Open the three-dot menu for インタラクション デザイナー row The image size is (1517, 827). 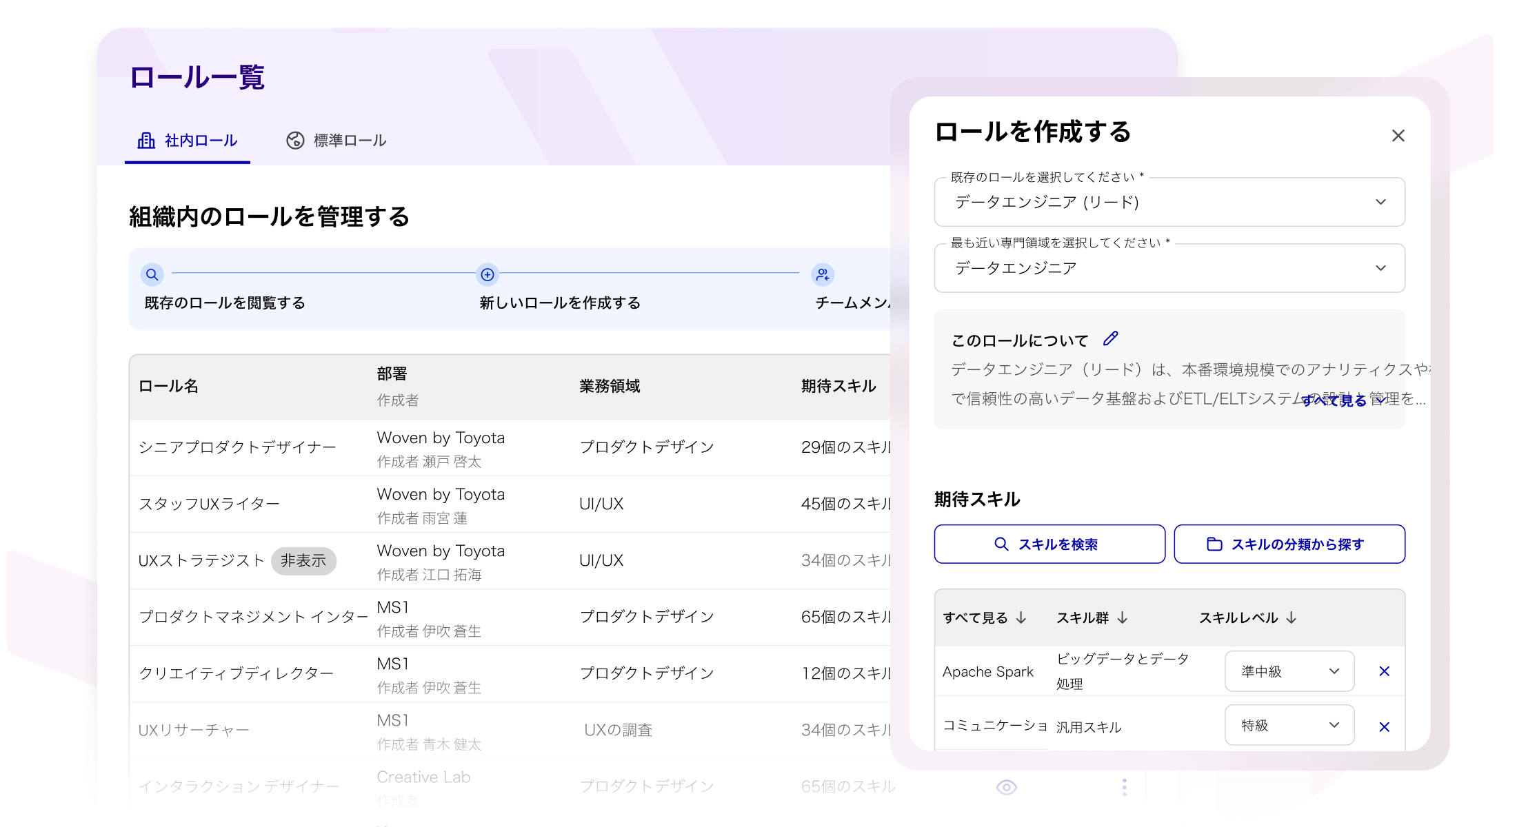pos(1124,787)
